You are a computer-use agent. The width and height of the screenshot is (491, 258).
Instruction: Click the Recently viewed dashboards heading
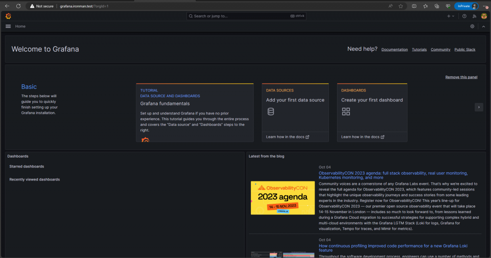(35, 179)
